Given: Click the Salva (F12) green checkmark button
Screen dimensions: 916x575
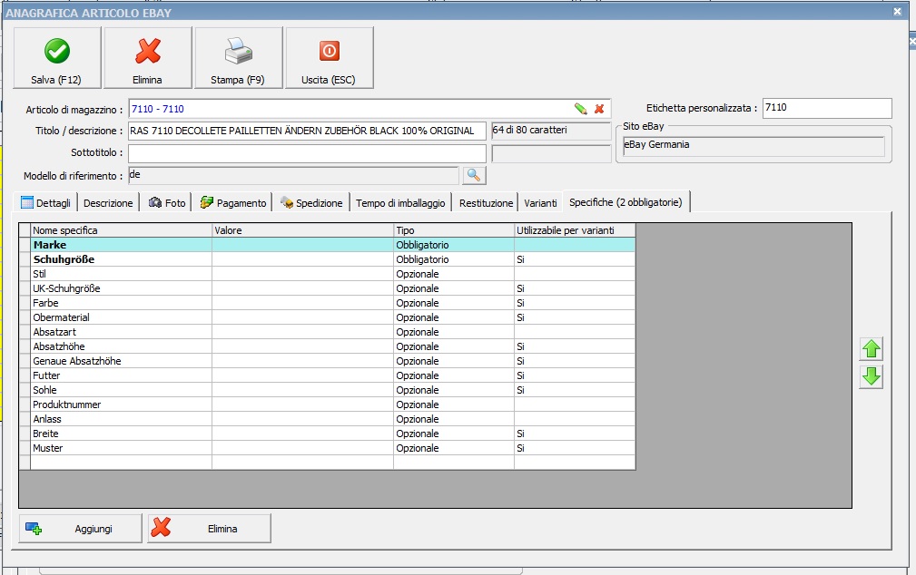Looking at the screenshot, I should tap(56, 58).
